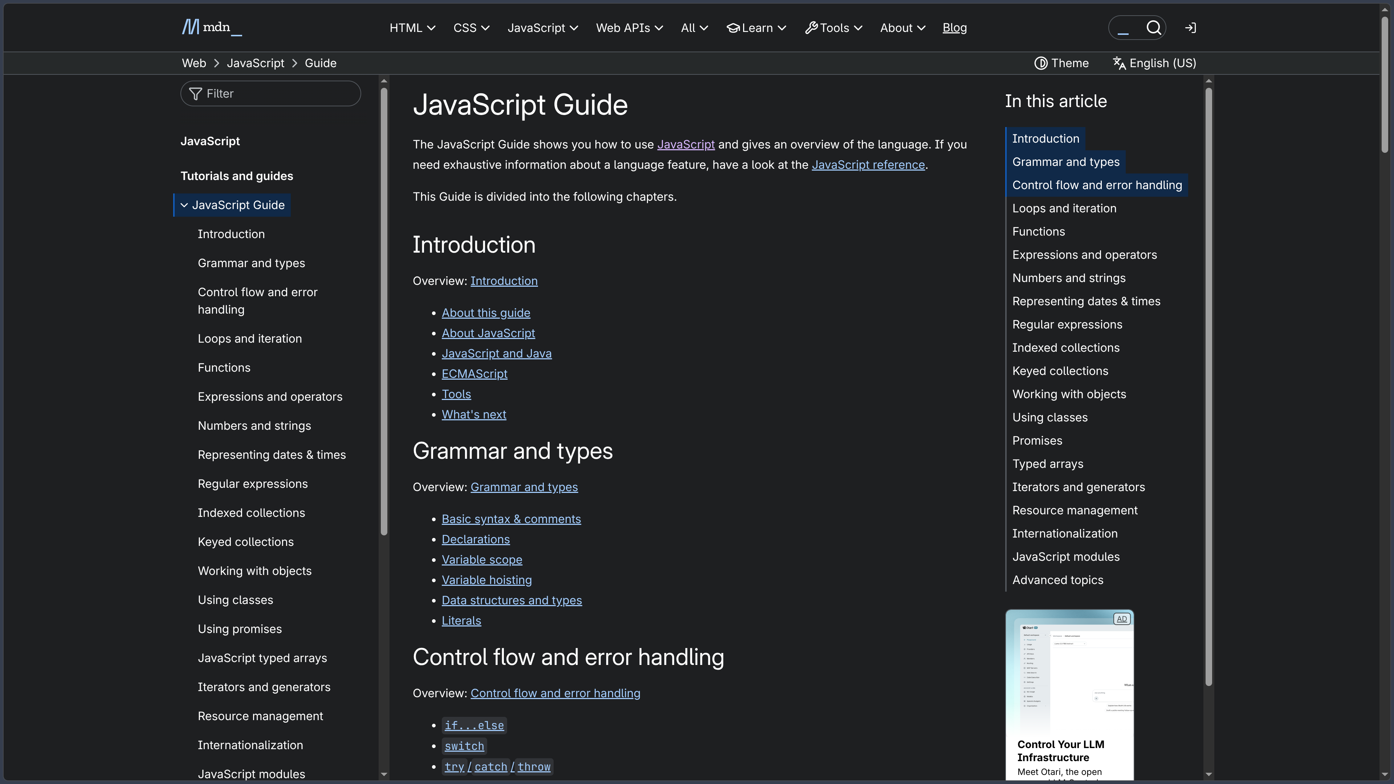The width and height of the screenshot is (1394, 784).
Task: Open Loops and iteration in left sidebar
Action: [249, 339]
